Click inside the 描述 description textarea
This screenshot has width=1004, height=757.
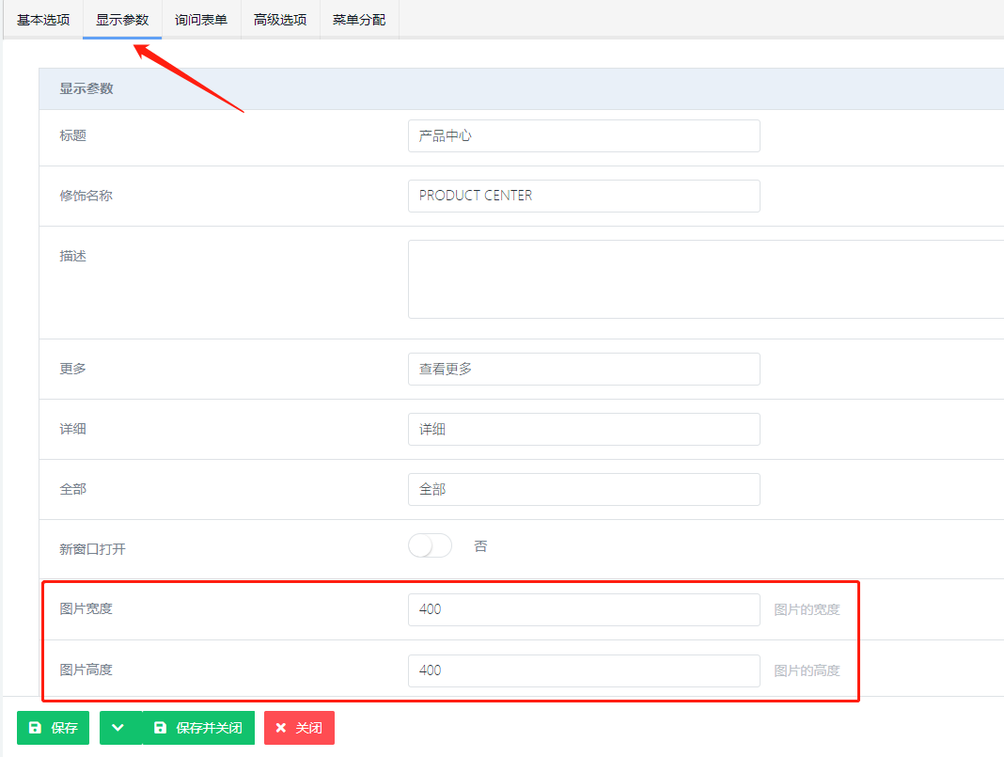705,279
